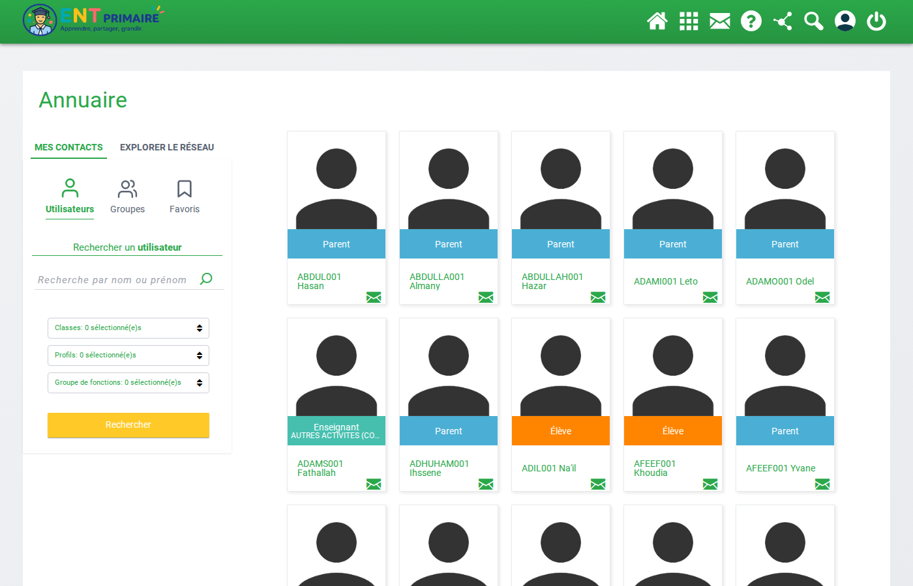Open ADAMO001 Odel name link

pos(780,281)
